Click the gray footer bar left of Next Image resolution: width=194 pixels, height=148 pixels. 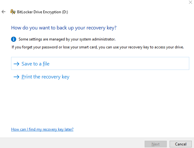[70, 144]
